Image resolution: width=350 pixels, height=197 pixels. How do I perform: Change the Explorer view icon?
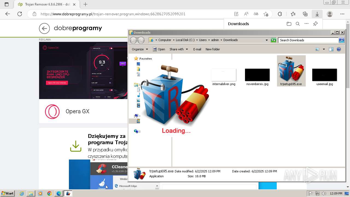click(317, 49)
